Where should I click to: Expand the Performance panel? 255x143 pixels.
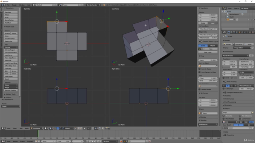229,99
